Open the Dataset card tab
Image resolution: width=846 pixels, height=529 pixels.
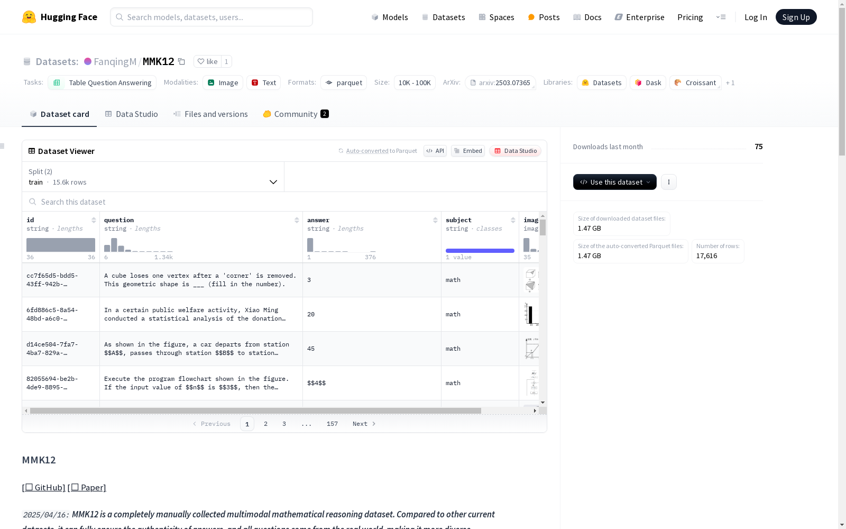59,114
